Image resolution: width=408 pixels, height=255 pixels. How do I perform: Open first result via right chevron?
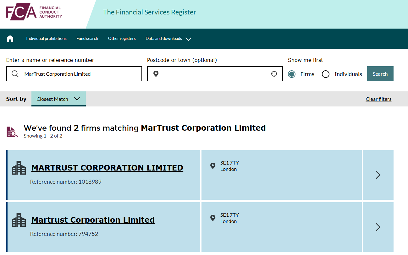click(x=378, y=175)
